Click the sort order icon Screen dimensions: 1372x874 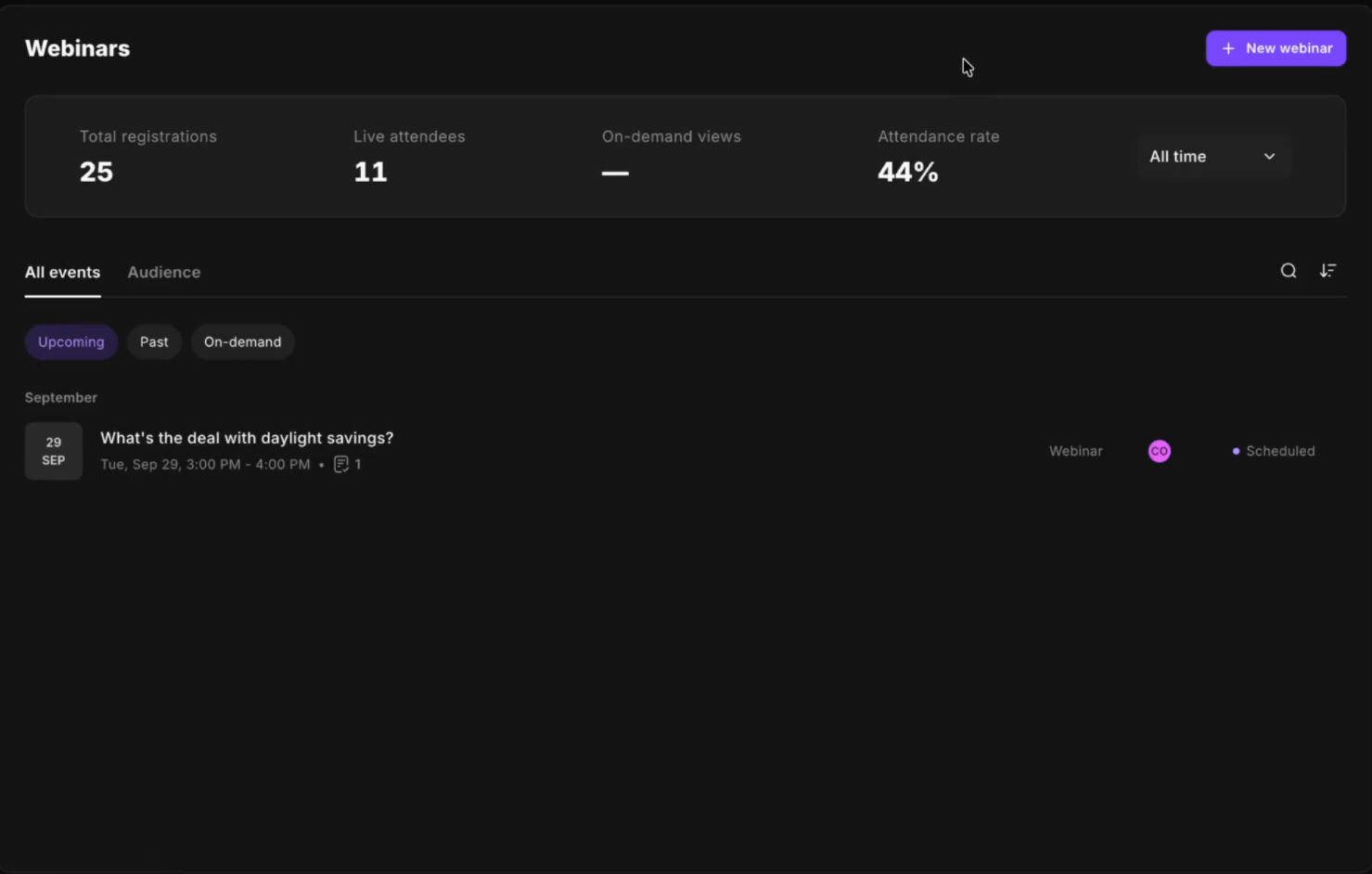pos(1328,271)
